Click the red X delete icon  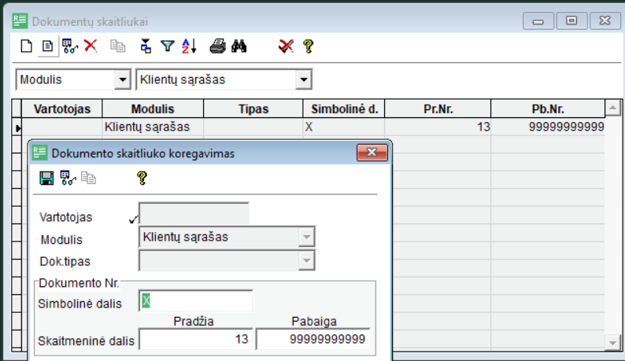coord(91,46)
